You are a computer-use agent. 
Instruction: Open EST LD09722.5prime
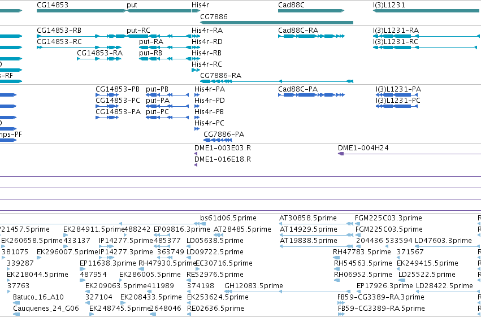click(x=215, y=252)
